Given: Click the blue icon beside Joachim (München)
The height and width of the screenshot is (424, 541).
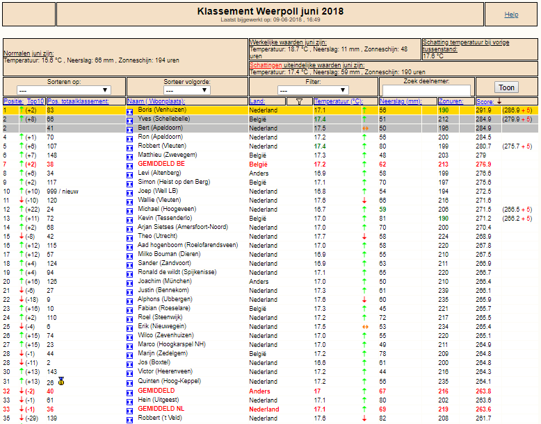Looking at the screenshot, I should 130,283.
